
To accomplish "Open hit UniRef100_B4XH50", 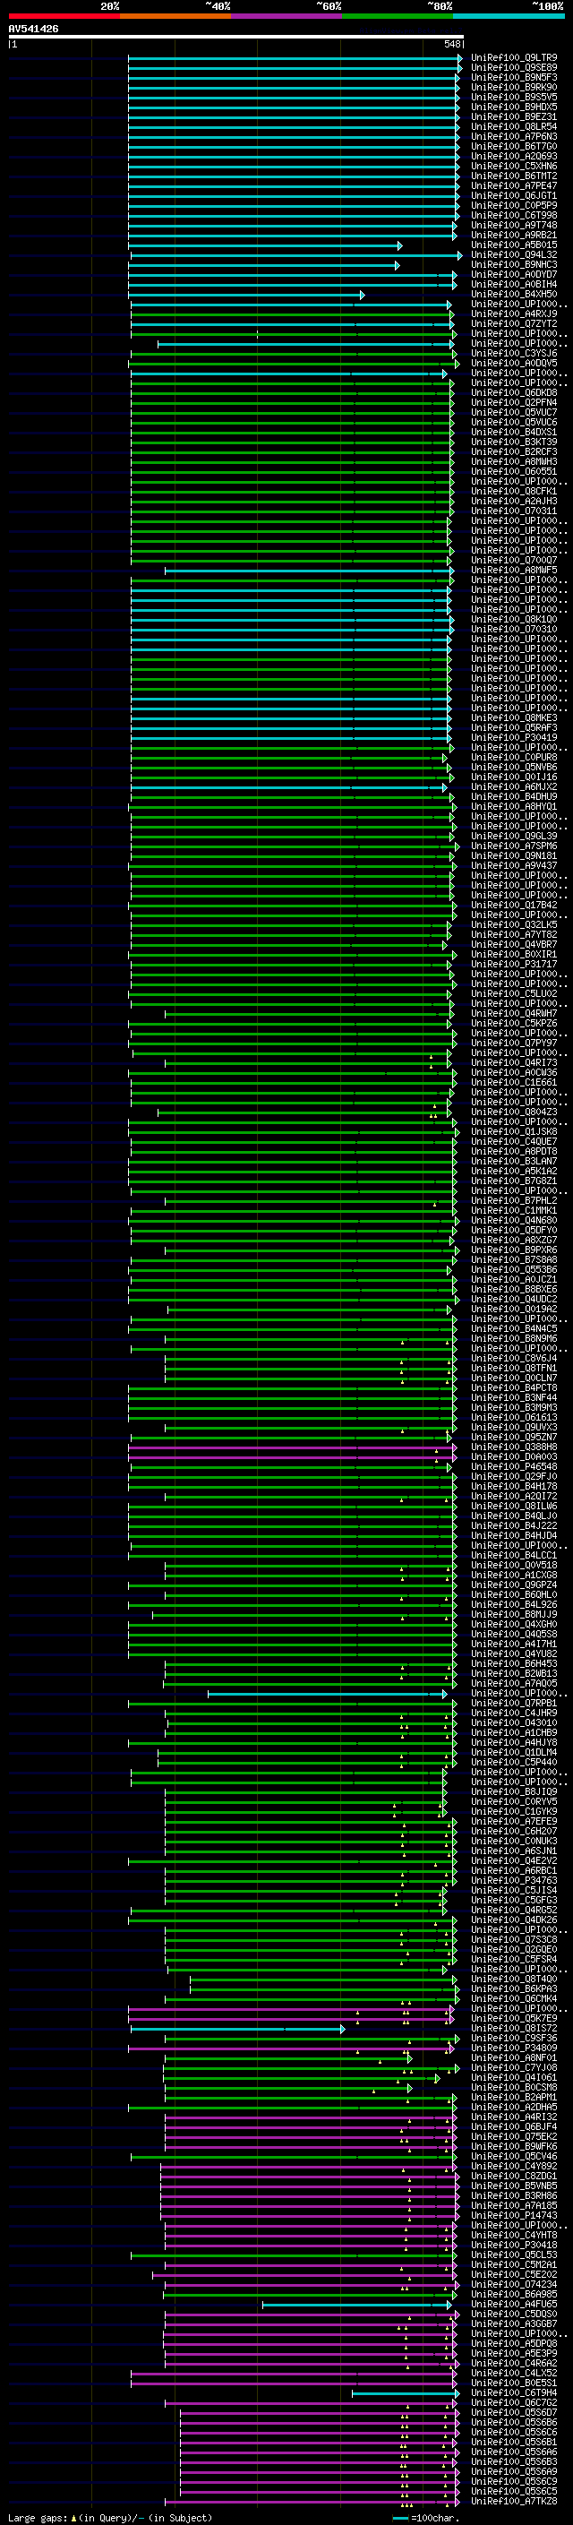I will pyautogui.click(x=513, y=294).
